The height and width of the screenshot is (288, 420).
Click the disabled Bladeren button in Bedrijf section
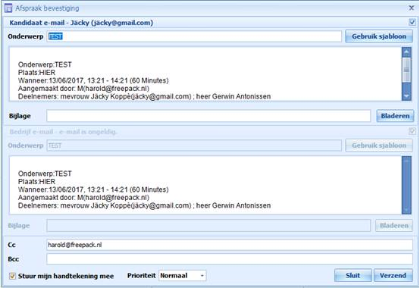pos(394,226)
